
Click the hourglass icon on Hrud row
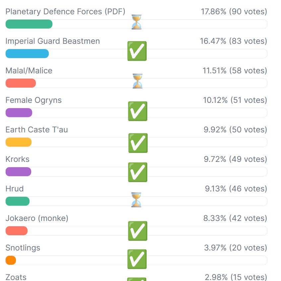(136, 200)
